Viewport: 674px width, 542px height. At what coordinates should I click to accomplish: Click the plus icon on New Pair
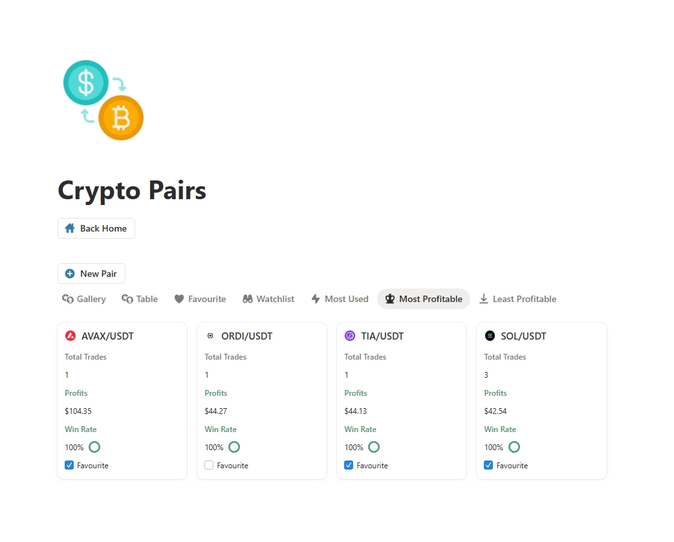(x=71, y=273)
